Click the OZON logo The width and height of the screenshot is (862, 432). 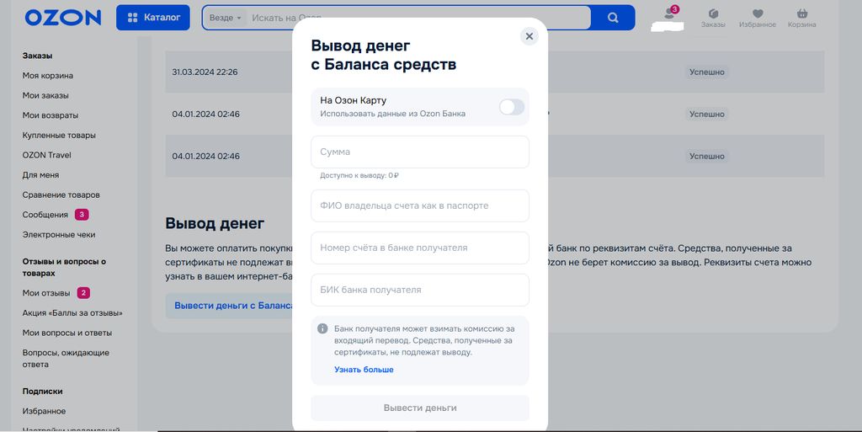click(x=62, y=18)
